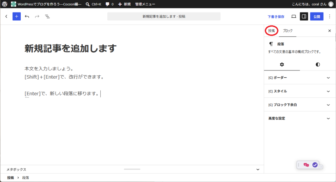Image resolution: width=336 pixels, height=182 pixels.
Task: Click the paragraph pilcrow block icon
Action: pyautogui.click(x=271, y=44)
